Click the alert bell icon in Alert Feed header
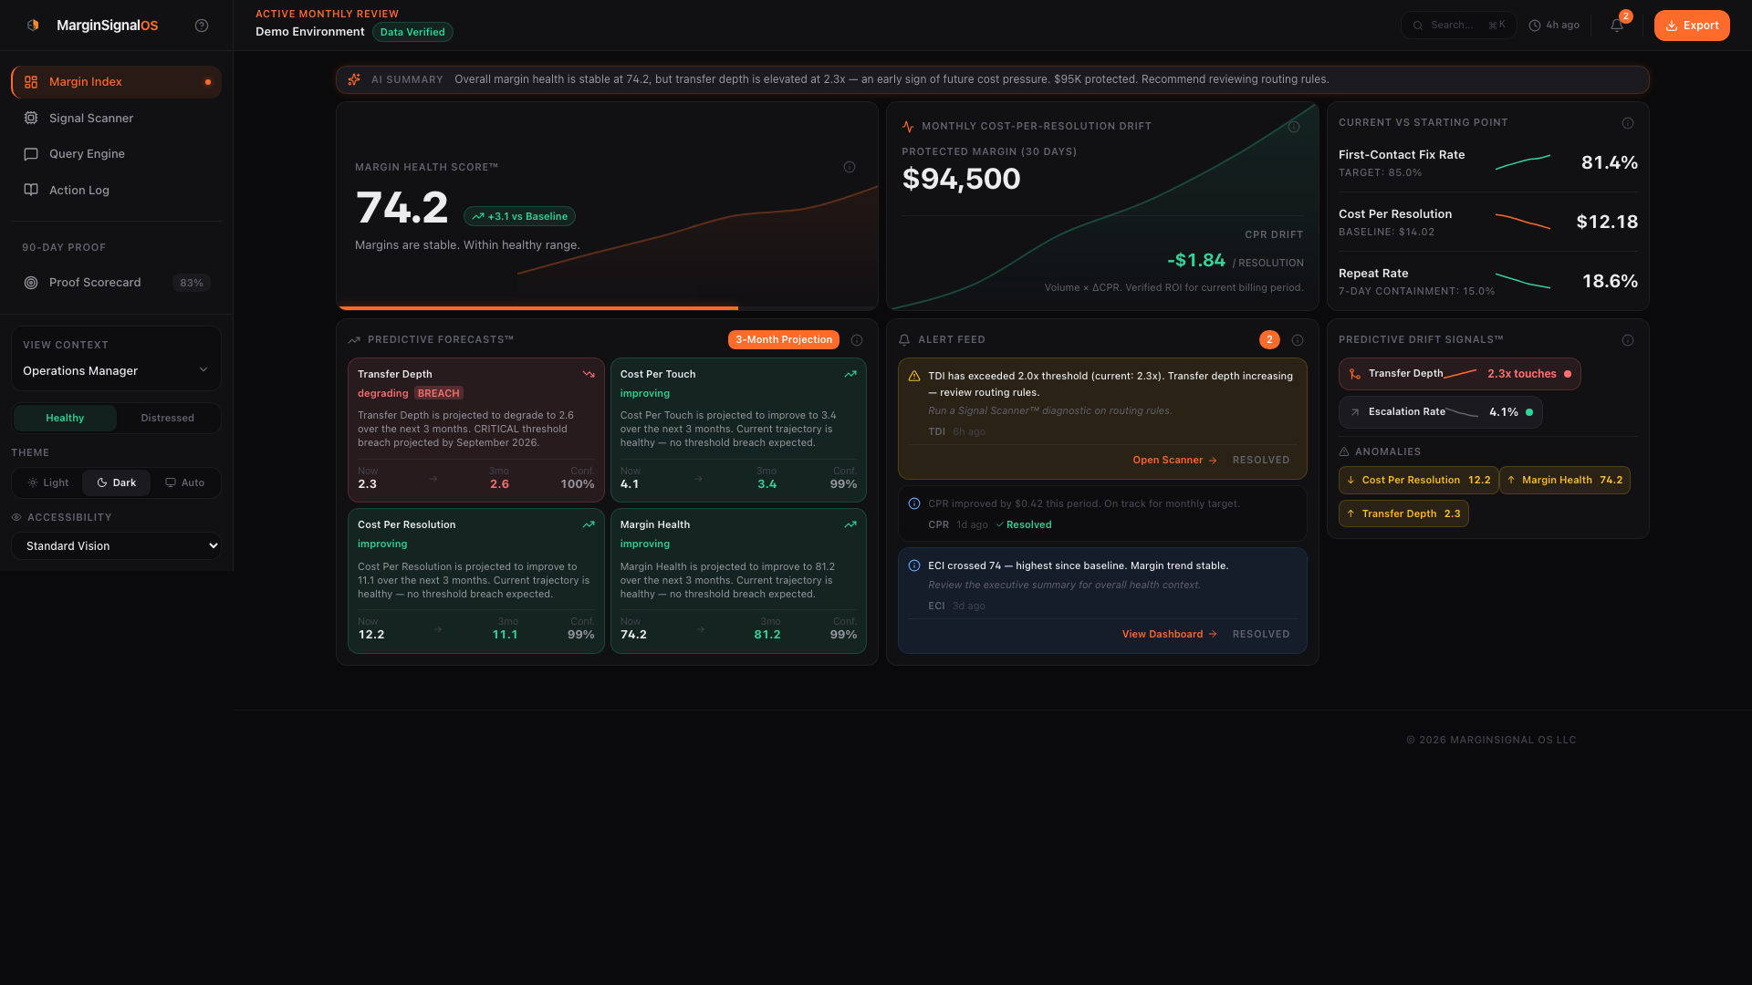This screenshot has height=985, width=1752. point(903,339)
